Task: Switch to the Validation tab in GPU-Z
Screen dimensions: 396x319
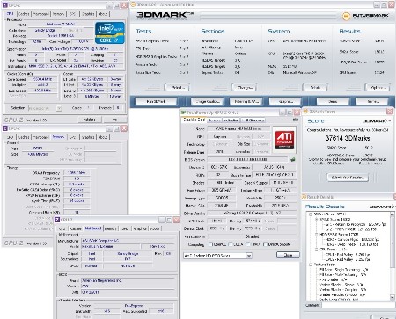Action: tap(231, 120)
